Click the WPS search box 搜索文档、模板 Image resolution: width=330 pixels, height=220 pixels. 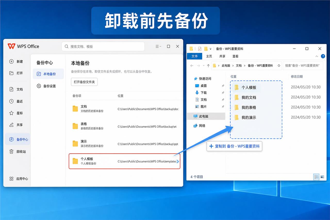(103, 46)
